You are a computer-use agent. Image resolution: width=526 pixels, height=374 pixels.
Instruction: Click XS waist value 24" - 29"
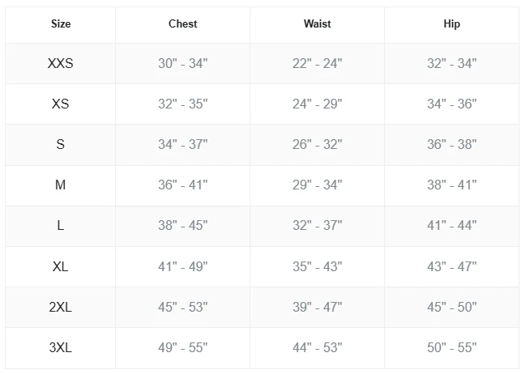tap(318, 104)
